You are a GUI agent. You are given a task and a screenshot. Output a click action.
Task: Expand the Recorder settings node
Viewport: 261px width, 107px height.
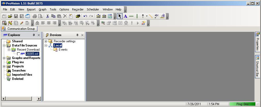pyautogui.click(x=46, y=41)
